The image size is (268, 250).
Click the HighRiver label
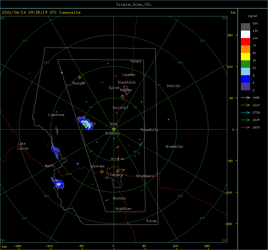tap(124, 209)
